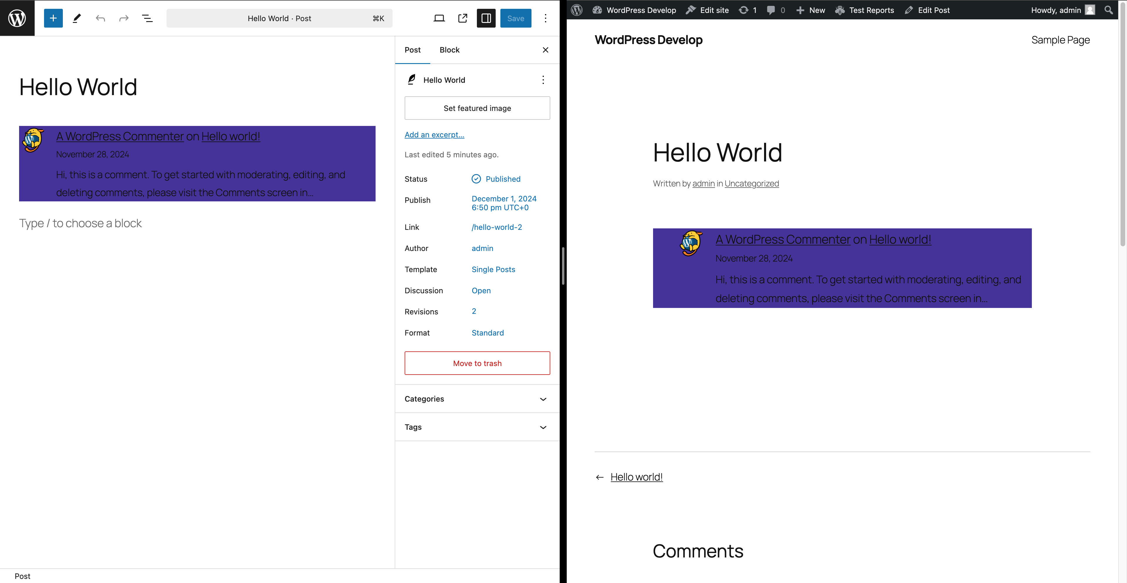Screen dimensions: 1127x583
Task: Open the Discussion Open setting
Action: [481, 290]
